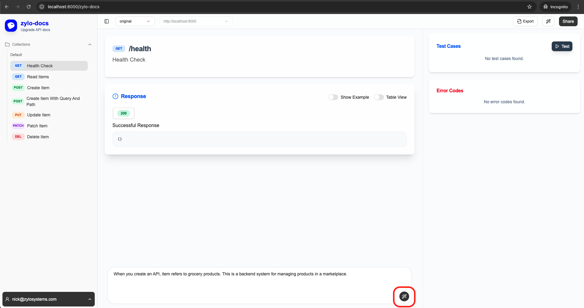
Task: Bookmark the page with star icon
Action: pos(529,7)
